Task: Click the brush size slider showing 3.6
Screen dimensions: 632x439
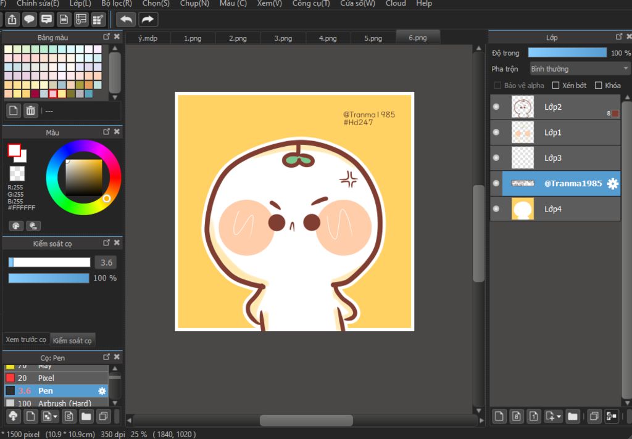Action: (49, 262)
